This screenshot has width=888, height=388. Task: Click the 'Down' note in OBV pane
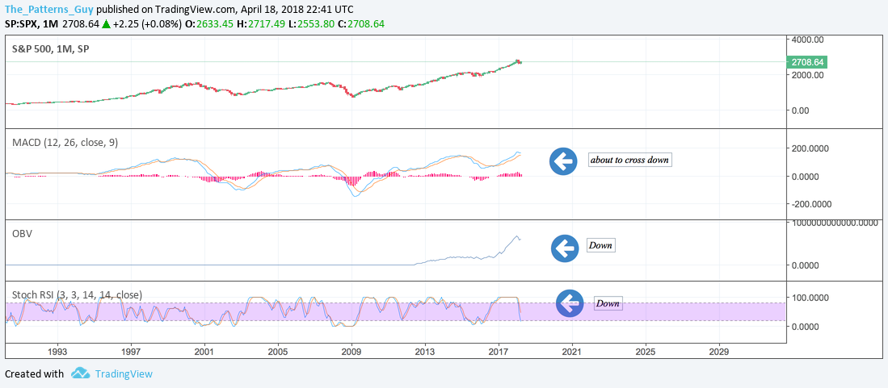[600, 246]
